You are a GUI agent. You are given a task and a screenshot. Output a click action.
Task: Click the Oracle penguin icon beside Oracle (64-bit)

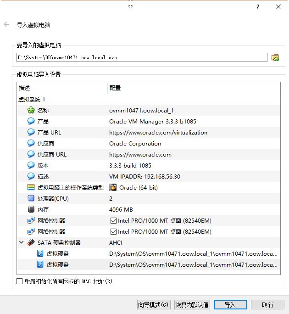pyautogui.click(x=113, y=187)
